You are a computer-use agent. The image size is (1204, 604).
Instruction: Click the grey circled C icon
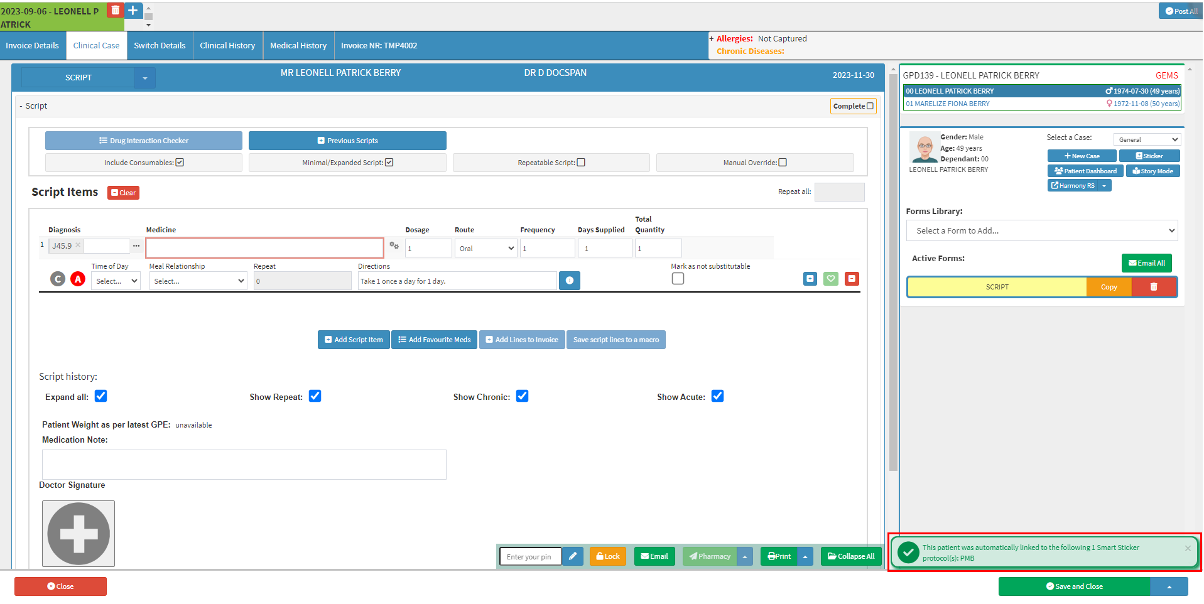(x=58, y=279)
